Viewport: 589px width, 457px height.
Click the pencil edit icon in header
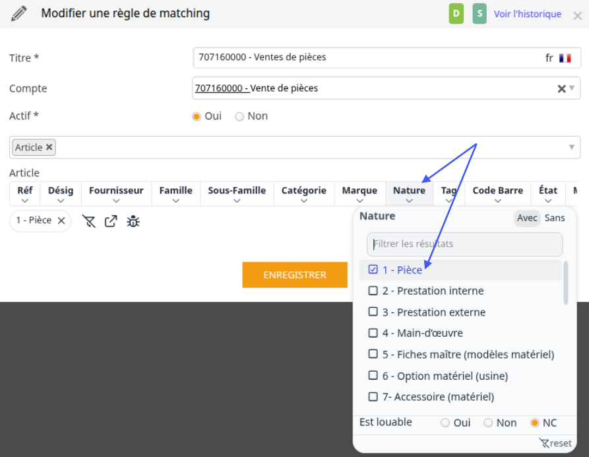(18, 14)
